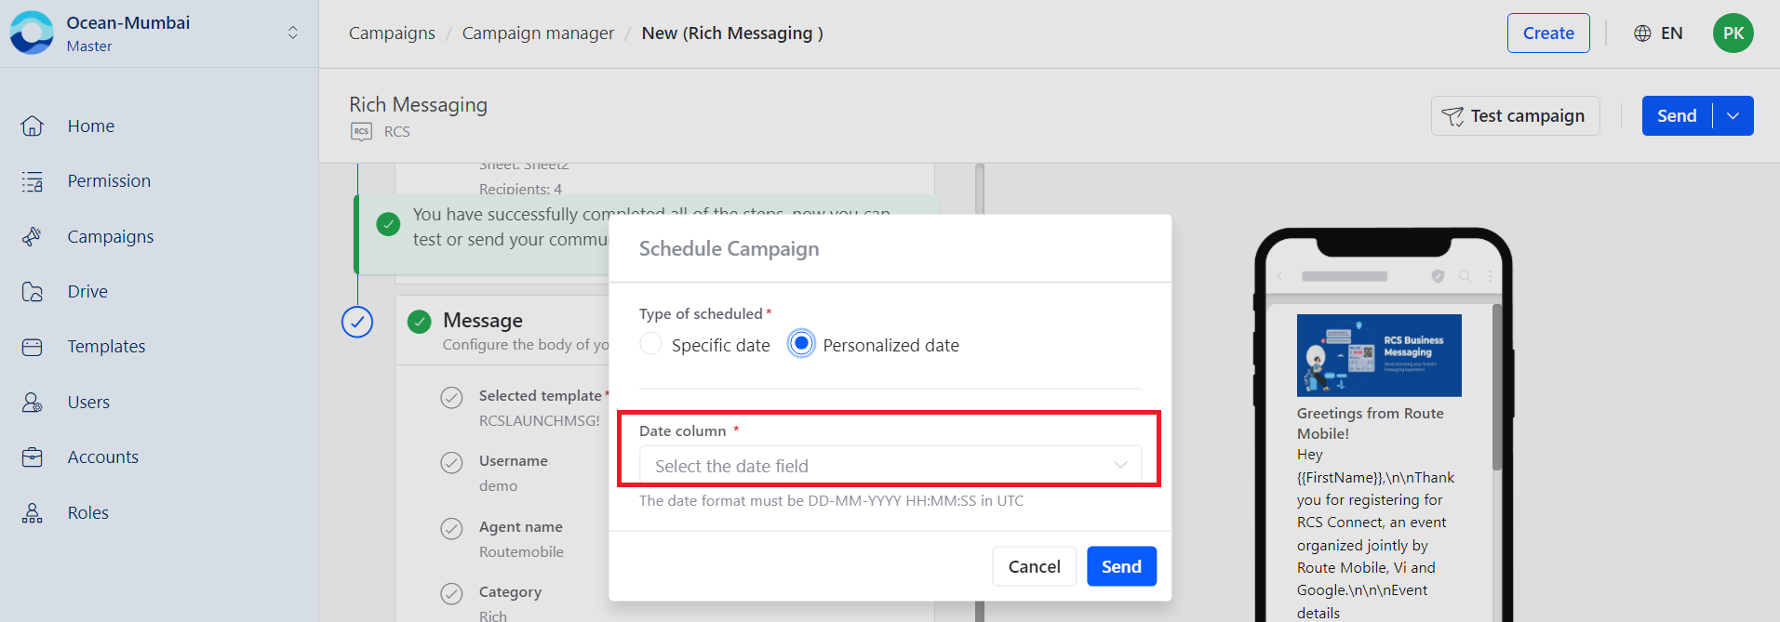The image size is (1780, 622).
Task: Open the Roles sidebar entry
Action: pyautogui.click(x=87, y=512)
